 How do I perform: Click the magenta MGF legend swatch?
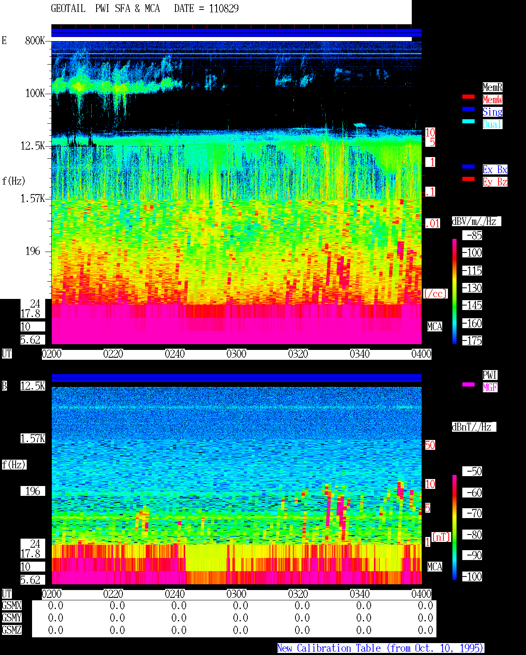tap(468, 384)
